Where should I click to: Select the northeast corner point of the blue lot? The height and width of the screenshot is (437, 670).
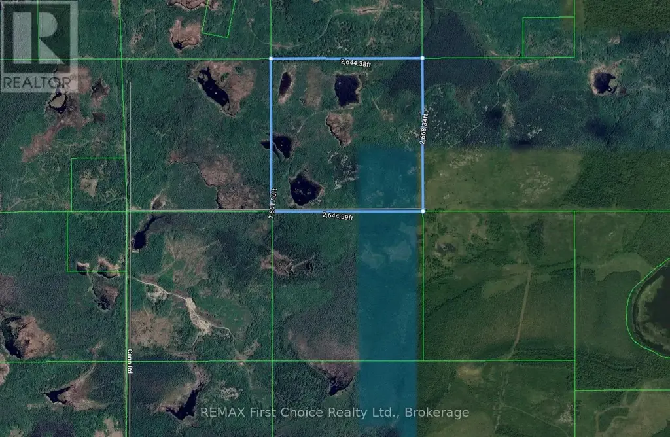[423, 58]
